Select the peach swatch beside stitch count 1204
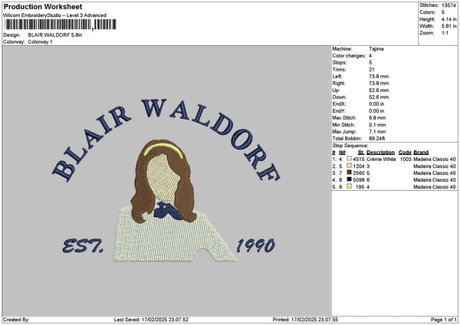This screenshot has width=460, height=325. [349, 166]
